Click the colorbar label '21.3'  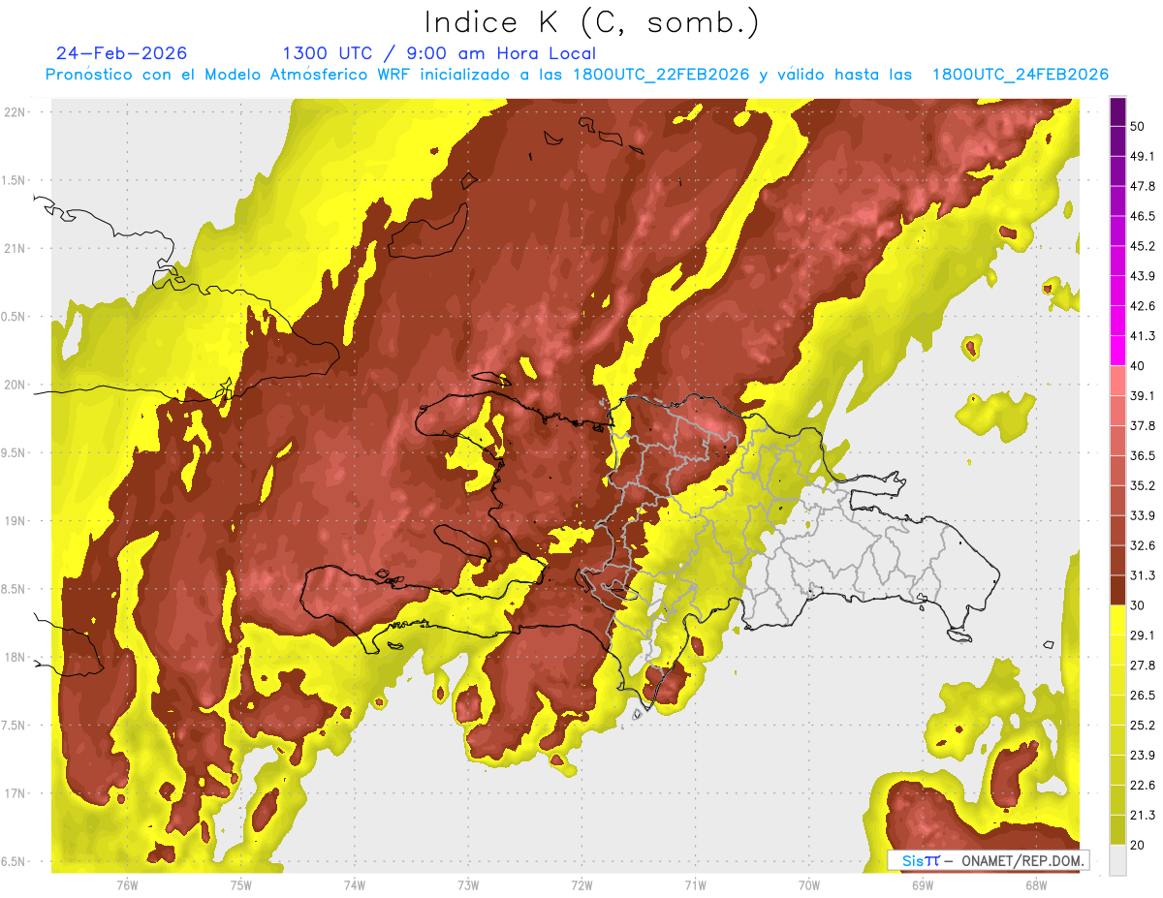click(1142, 816)
